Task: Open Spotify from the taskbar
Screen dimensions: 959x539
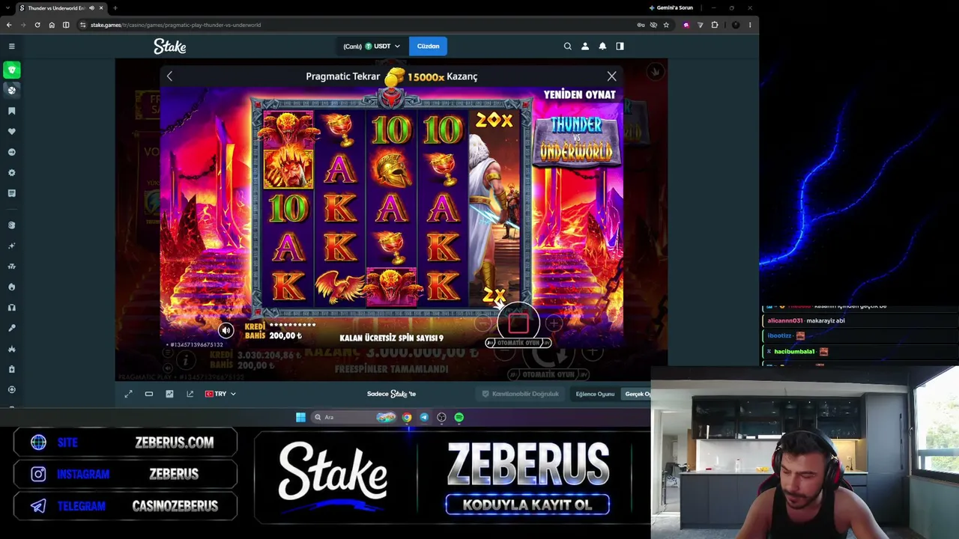Action: [459, 417]
